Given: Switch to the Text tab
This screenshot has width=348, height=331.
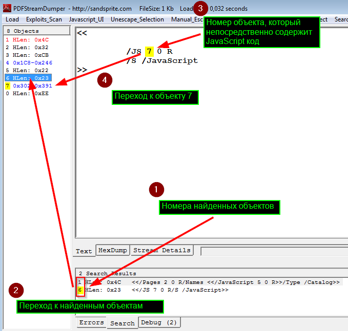Looking at the screenshot, I should [84, 251].
